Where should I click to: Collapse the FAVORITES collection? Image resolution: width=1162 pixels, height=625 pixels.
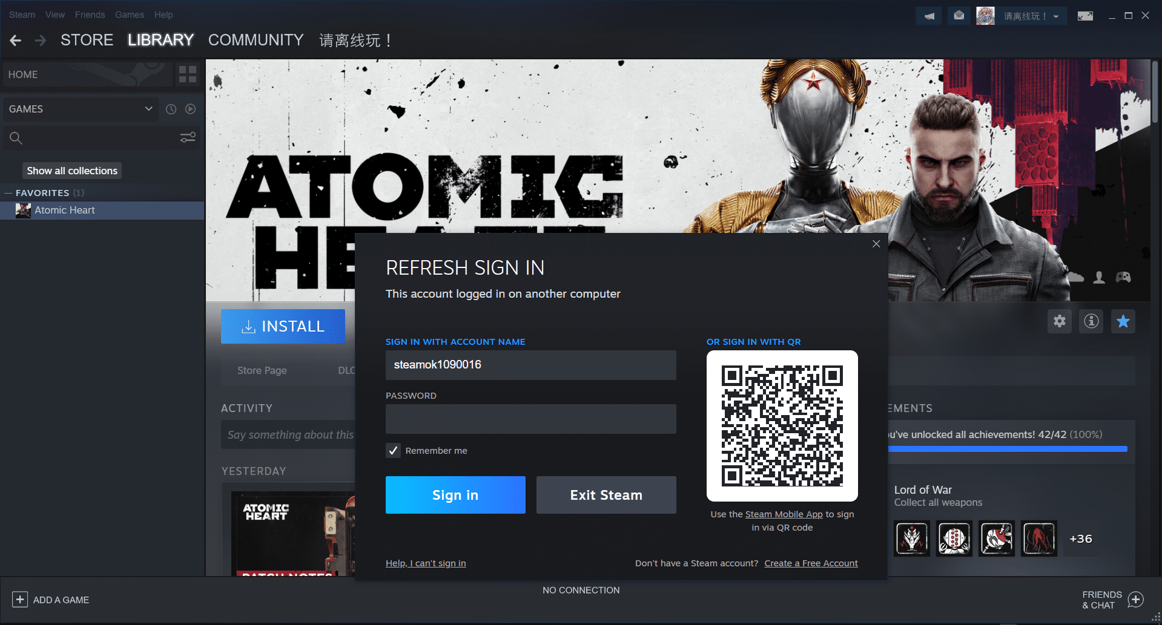(8, 193)
